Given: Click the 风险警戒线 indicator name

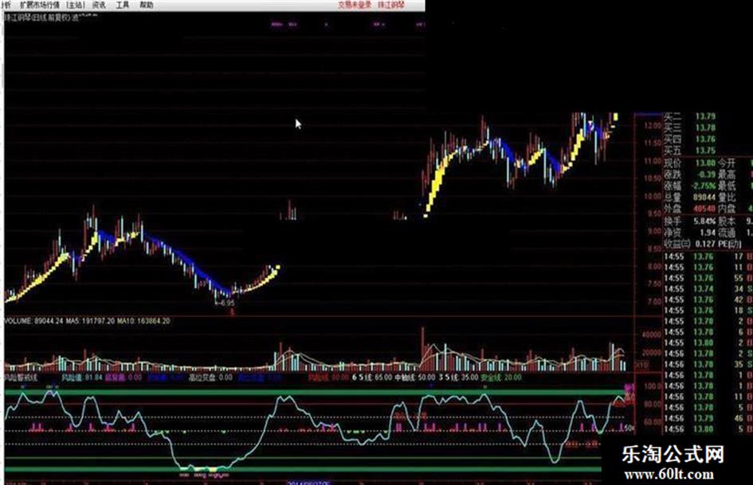Looking at the screenshot, I should click(x=21, y=377).
